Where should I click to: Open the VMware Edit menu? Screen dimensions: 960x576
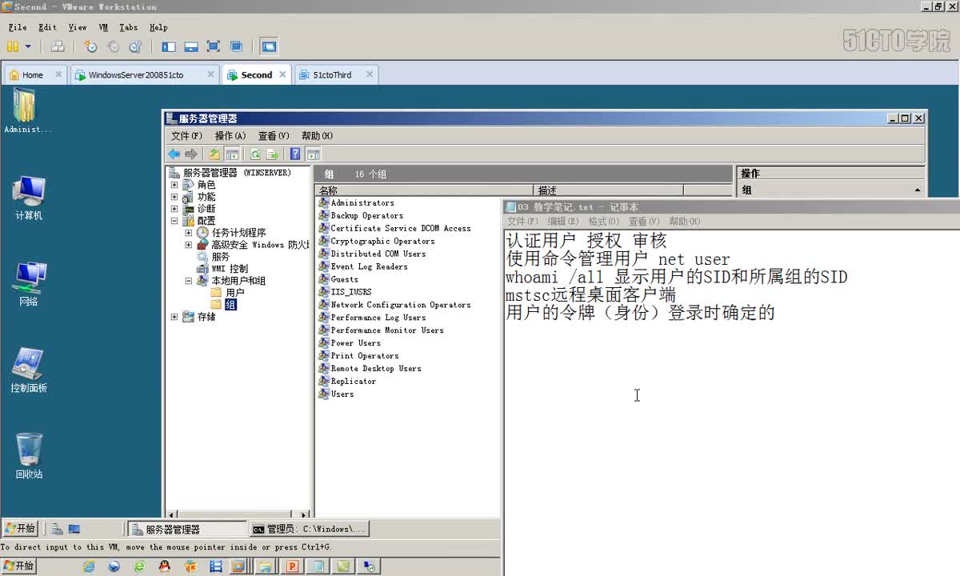(47, 27)
